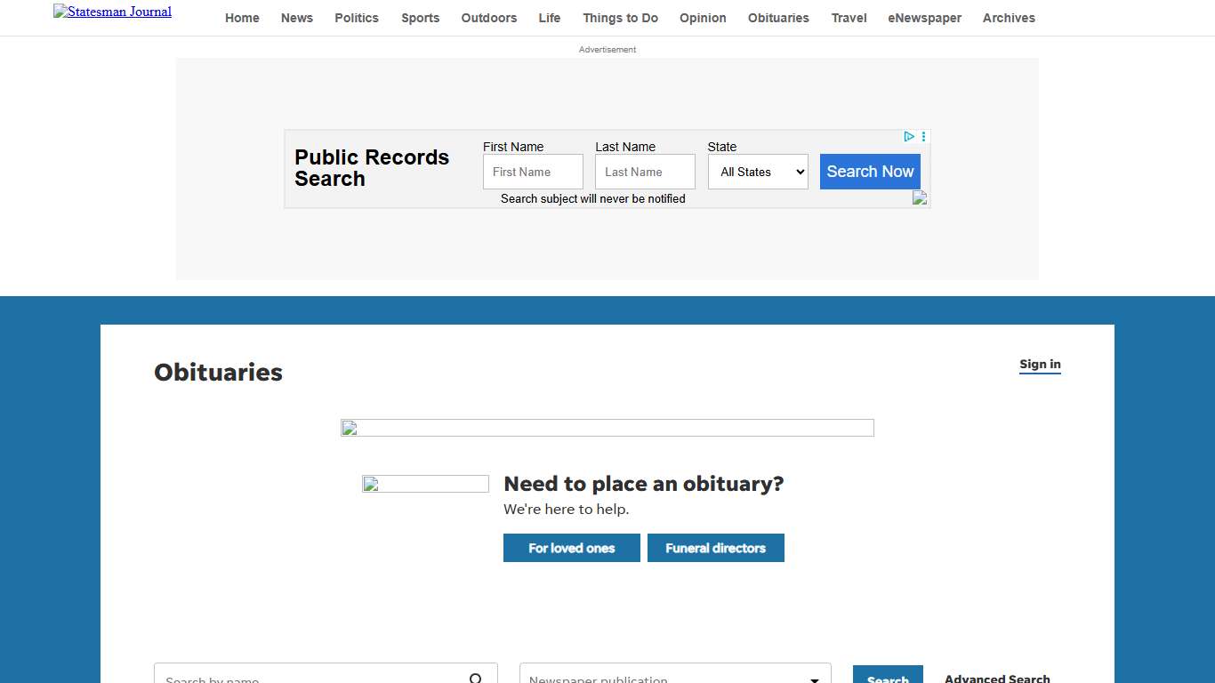1215x683 pixels.
Task: Open the Things to Do section
Action: pyautogui.click(x=621, y=18)
